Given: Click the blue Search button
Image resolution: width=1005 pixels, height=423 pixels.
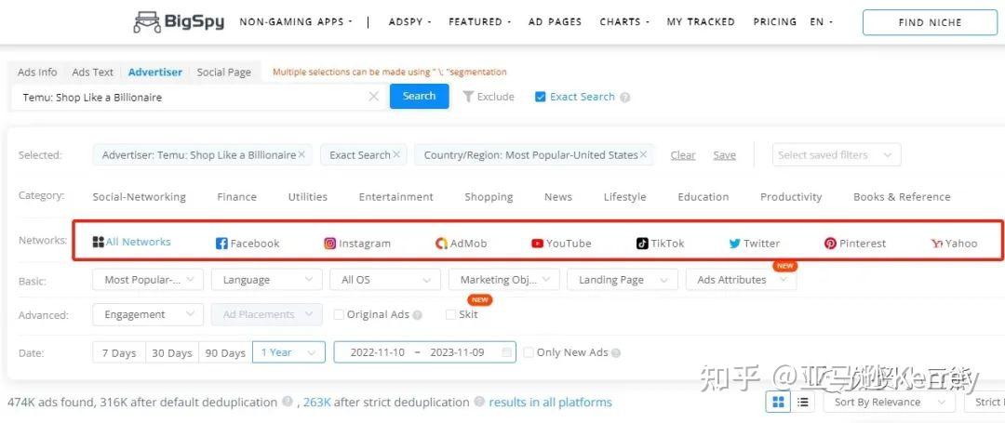Looking at the screenshot, I should click(x=419, y=97).
